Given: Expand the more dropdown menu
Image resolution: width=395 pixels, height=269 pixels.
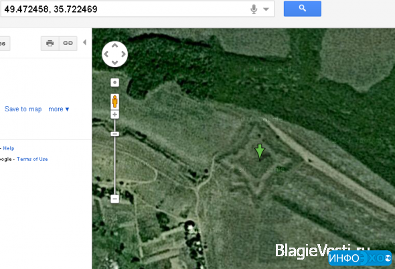Looking at the screenshot, I should click(x=59, y=109).
